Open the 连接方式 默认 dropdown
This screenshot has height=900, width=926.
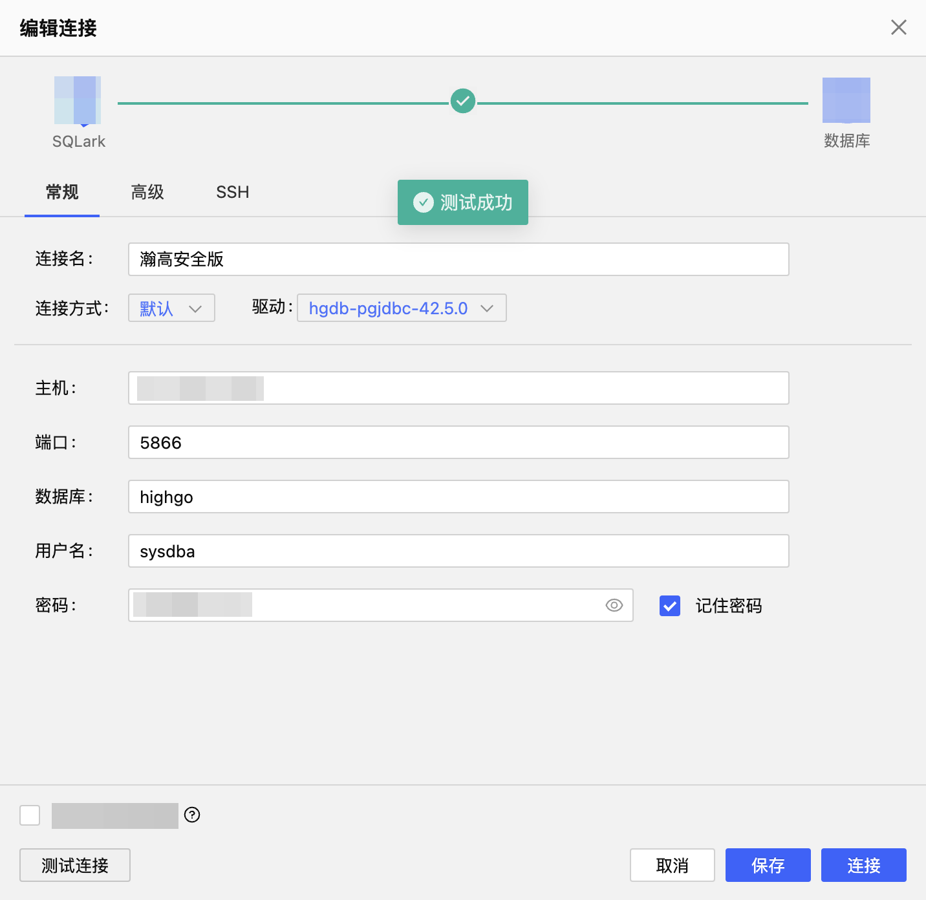click(x=171, y=308)
